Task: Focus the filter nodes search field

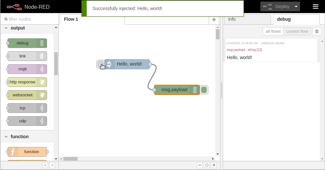Action: [30, 19]
